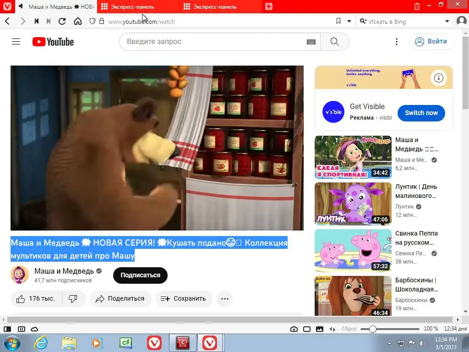The width and height of the screenshot is (469, 352).
Task: Subscribe with the Подписаться button
Action: 140,275
